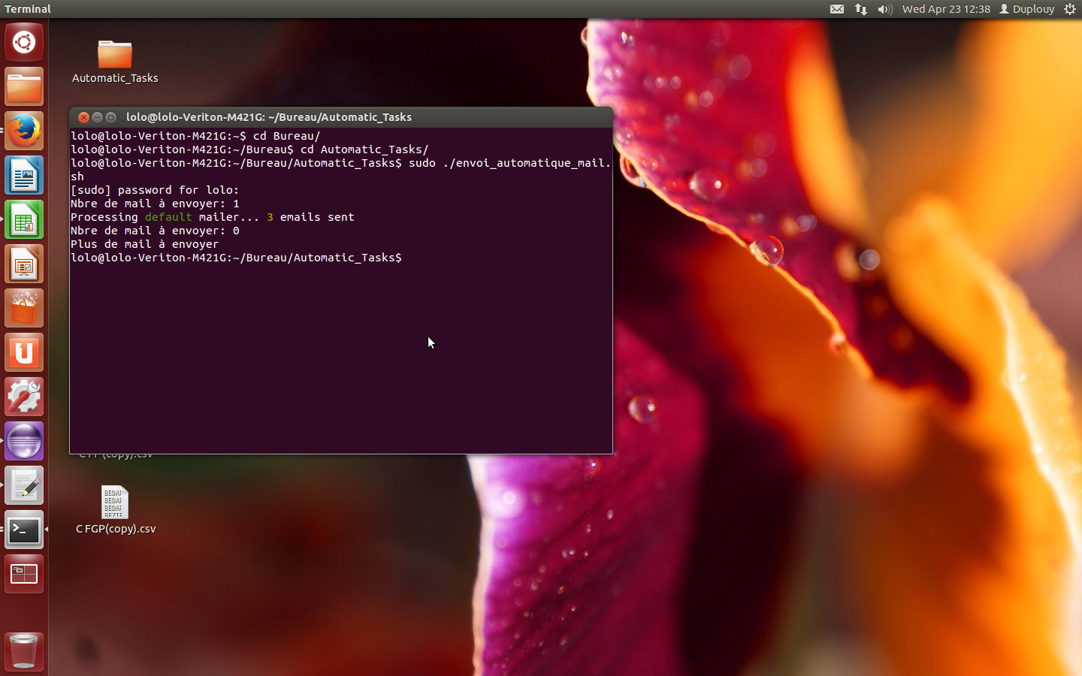The height and width of the screenshot is (676, 1082).
Task: Open the text editor in launcher
Action: click(x=24, y=486)
